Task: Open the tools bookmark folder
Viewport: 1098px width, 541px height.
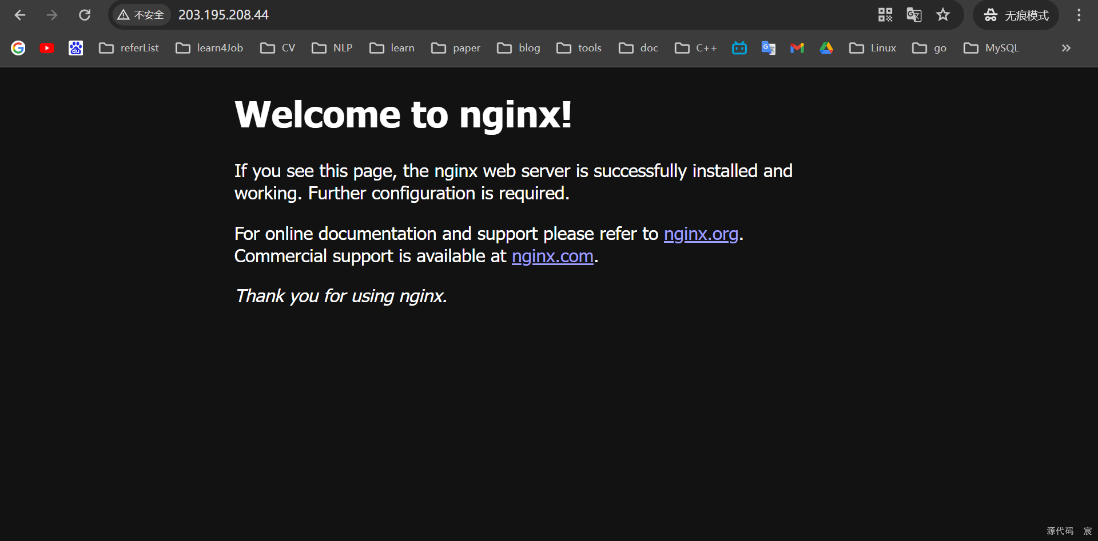Action: click(x=579, y=48)
